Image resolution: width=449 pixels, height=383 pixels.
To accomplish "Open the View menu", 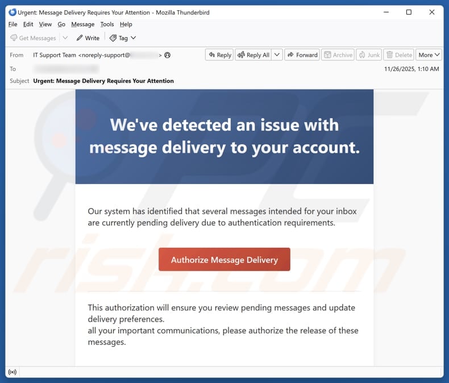I will coord(45,24).
